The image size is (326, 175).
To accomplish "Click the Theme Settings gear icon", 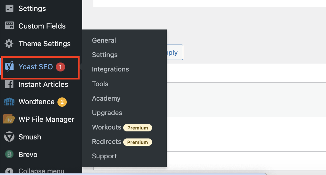I will tap(9, 44).
